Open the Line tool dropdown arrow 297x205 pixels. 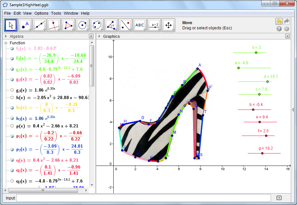click(44, 30)
